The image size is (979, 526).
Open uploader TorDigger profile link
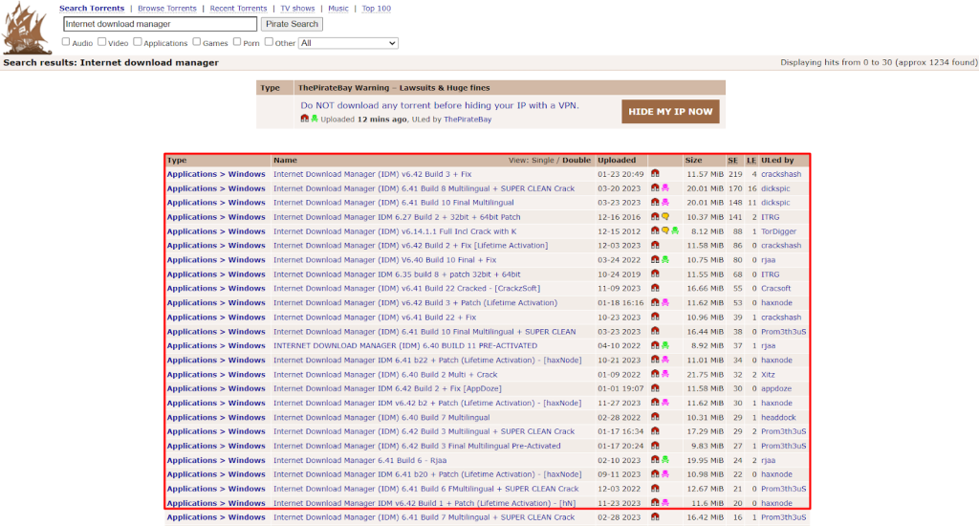(x=778, y=231)
